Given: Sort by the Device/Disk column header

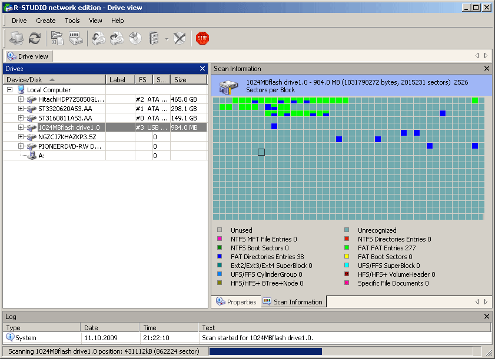Looking at the screenshot, I should coord(54,80).
